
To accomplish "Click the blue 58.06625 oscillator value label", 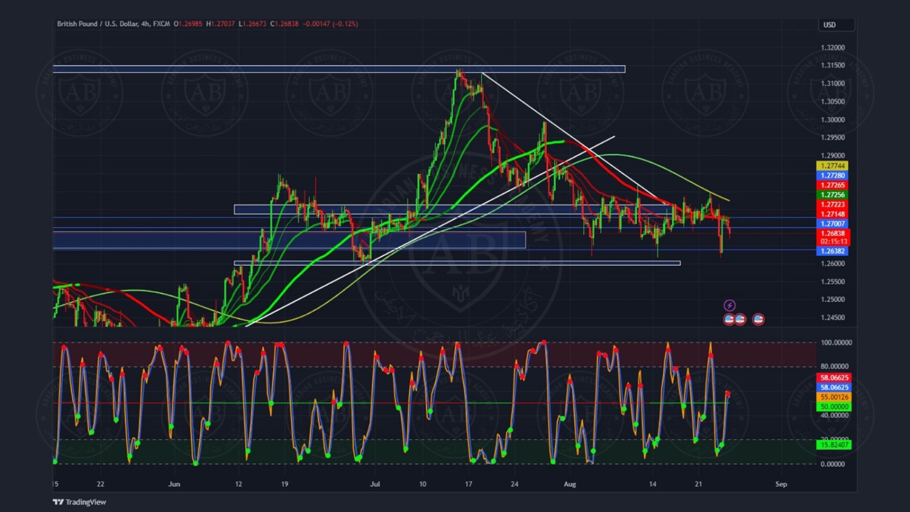I will [834, 387].
